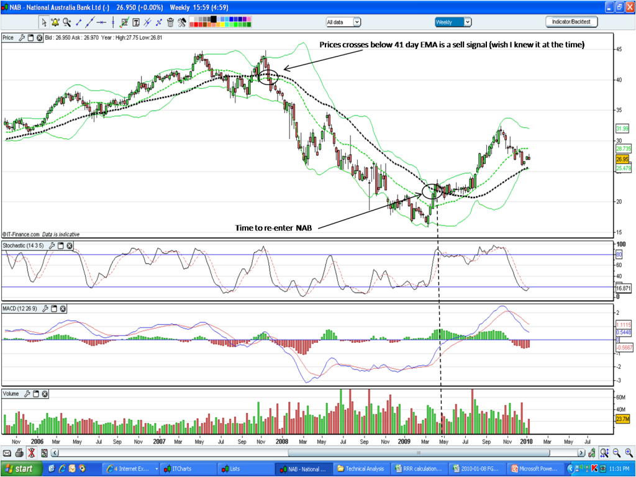Remove the Stochastic indicator panel
This screenshot has height=477, width=636.
pos(70,246)
